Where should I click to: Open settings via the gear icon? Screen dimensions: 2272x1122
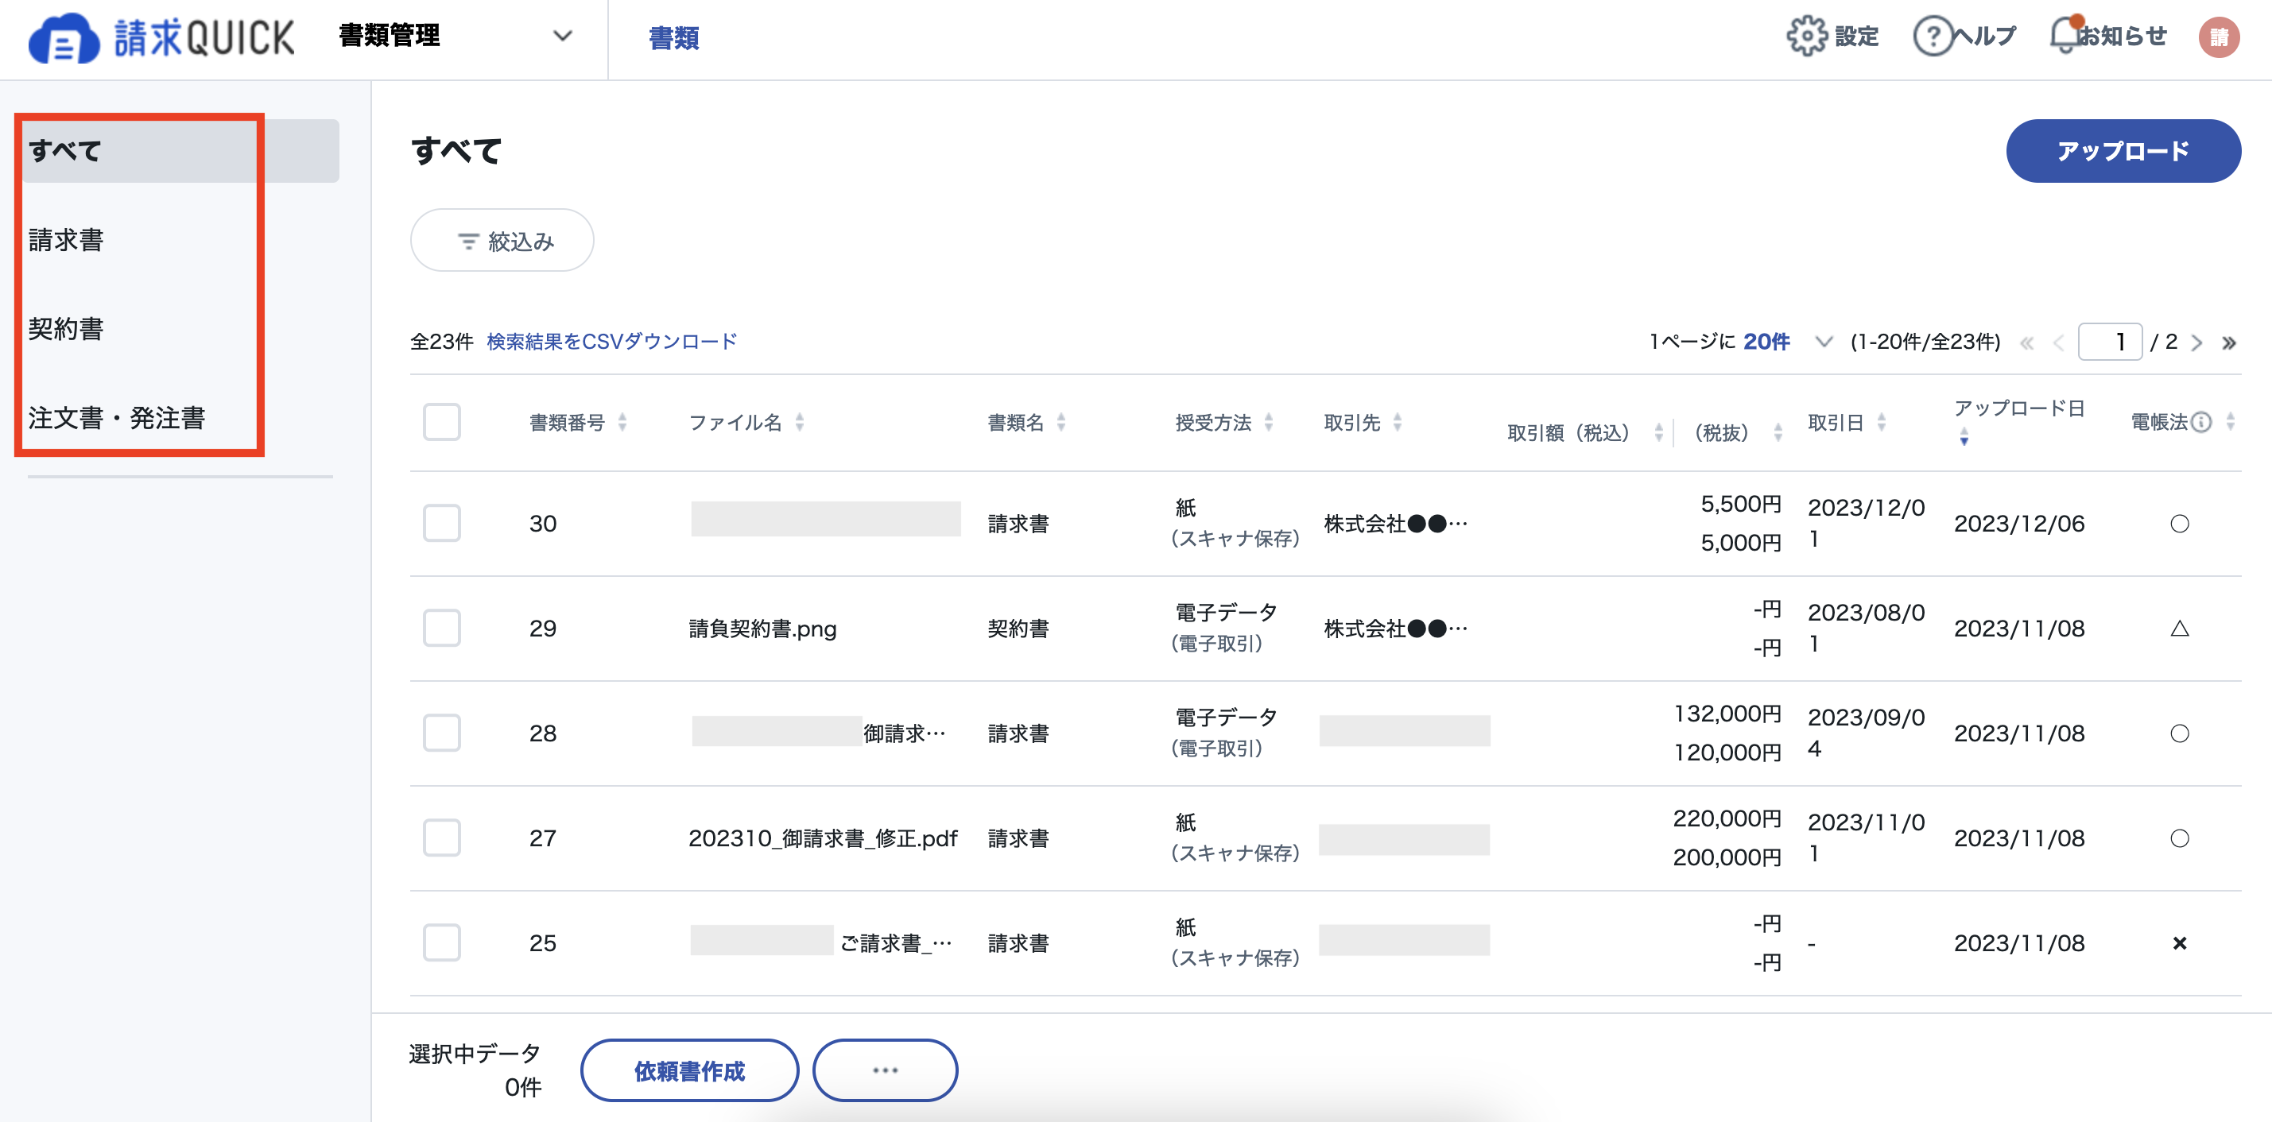[1806, 36]
